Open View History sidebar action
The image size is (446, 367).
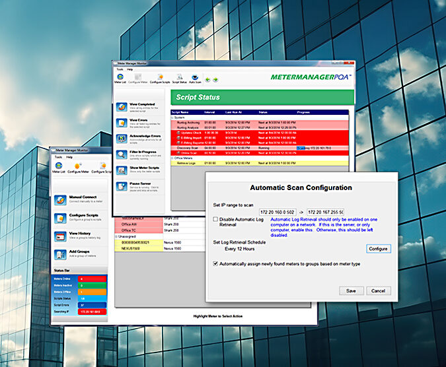click(x=81, y=236)
